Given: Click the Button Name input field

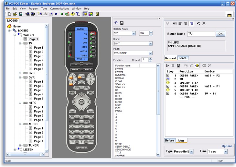Looking at the screenshot, I should click(201, 34).
